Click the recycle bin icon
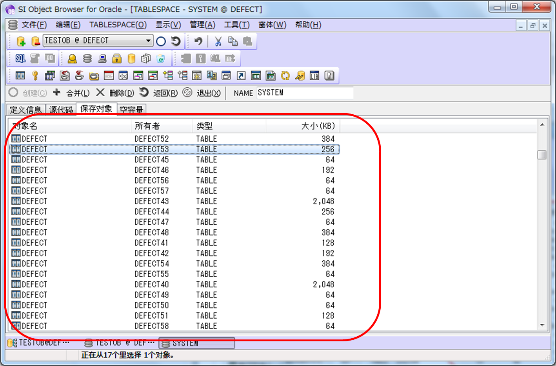This screenshot has width=556, height=366. [161, 59]
